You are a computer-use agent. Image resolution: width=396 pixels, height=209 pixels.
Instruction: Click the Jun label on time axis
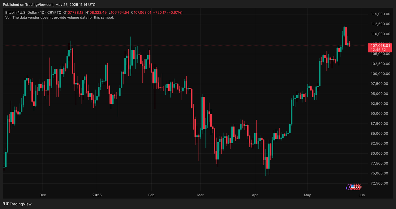362,195
